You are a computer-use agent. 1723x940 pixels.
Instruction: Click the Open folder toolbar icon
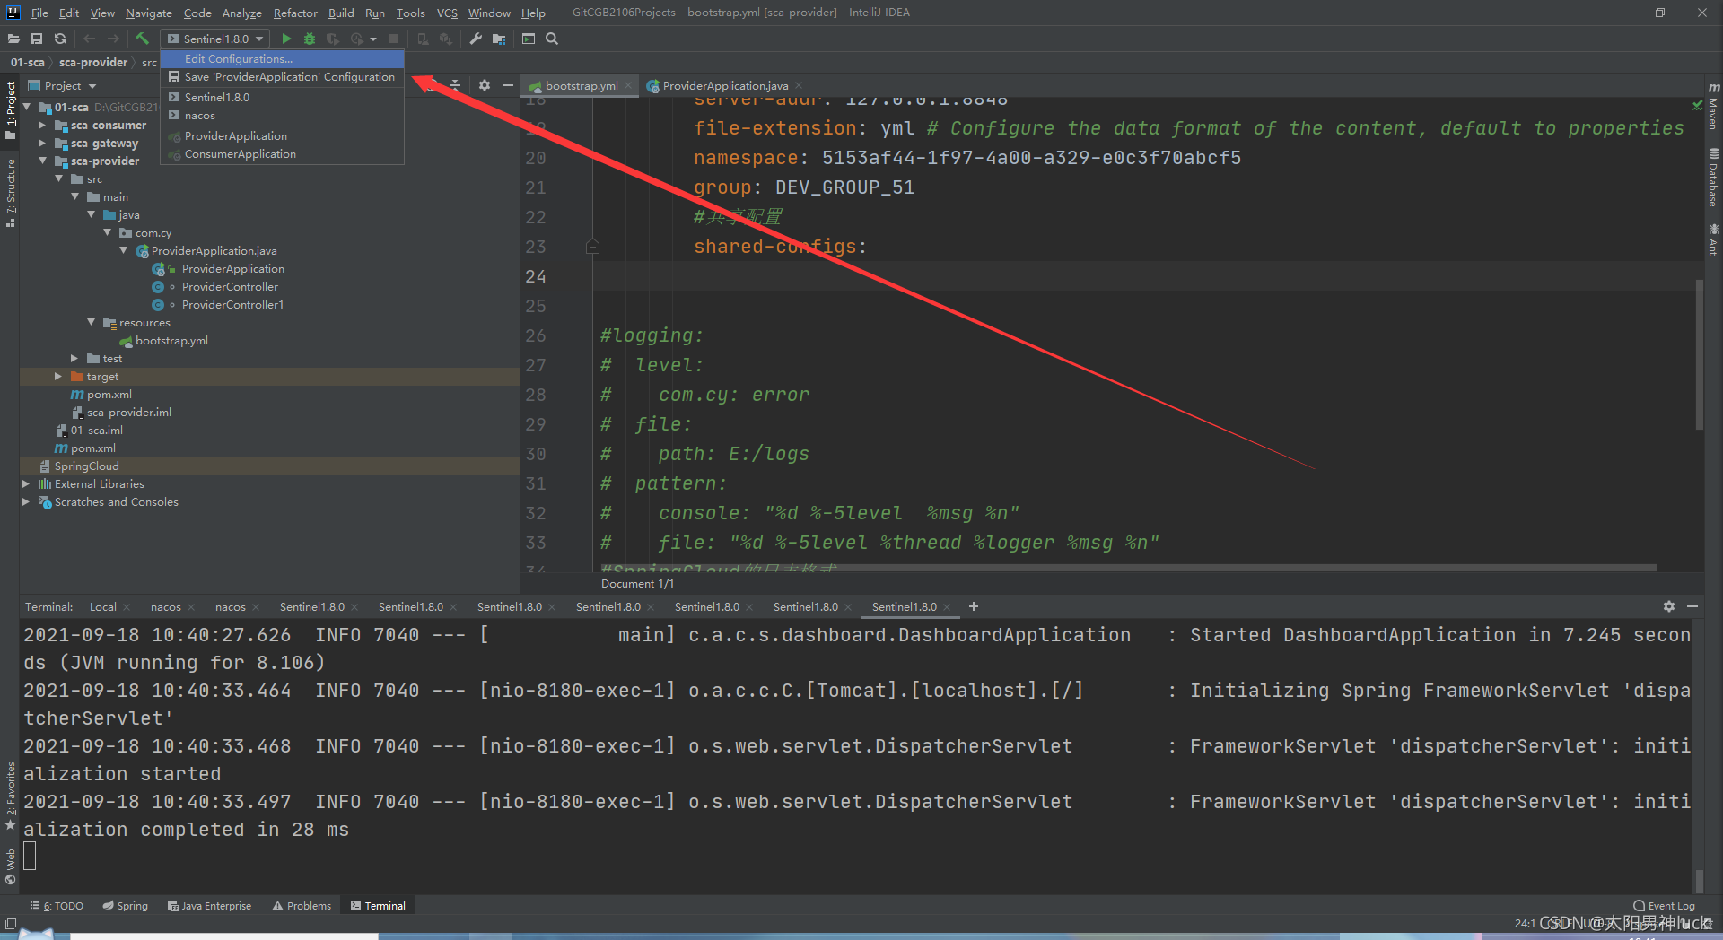point(13,39)
